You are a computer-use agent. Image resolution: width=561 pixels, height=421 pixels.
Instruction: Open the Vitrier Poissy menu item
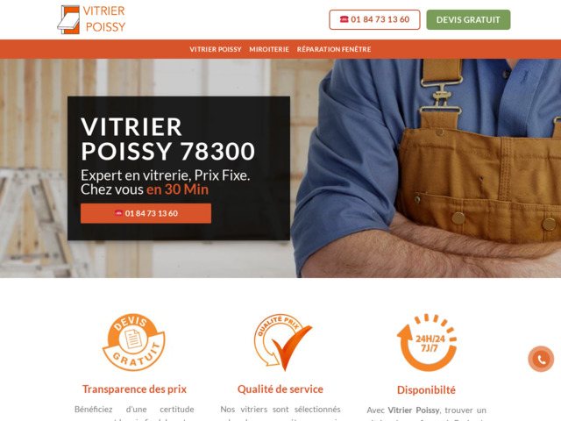click(x=216, y=49)
